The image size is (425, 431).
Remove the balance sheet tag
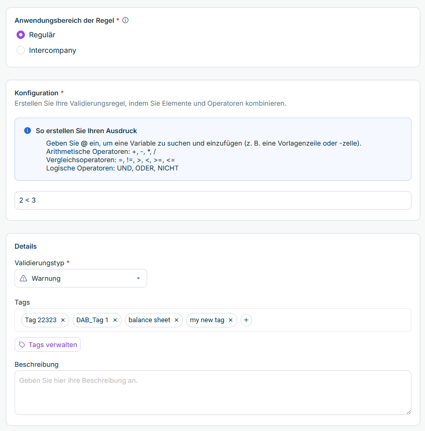click(177, 320)
